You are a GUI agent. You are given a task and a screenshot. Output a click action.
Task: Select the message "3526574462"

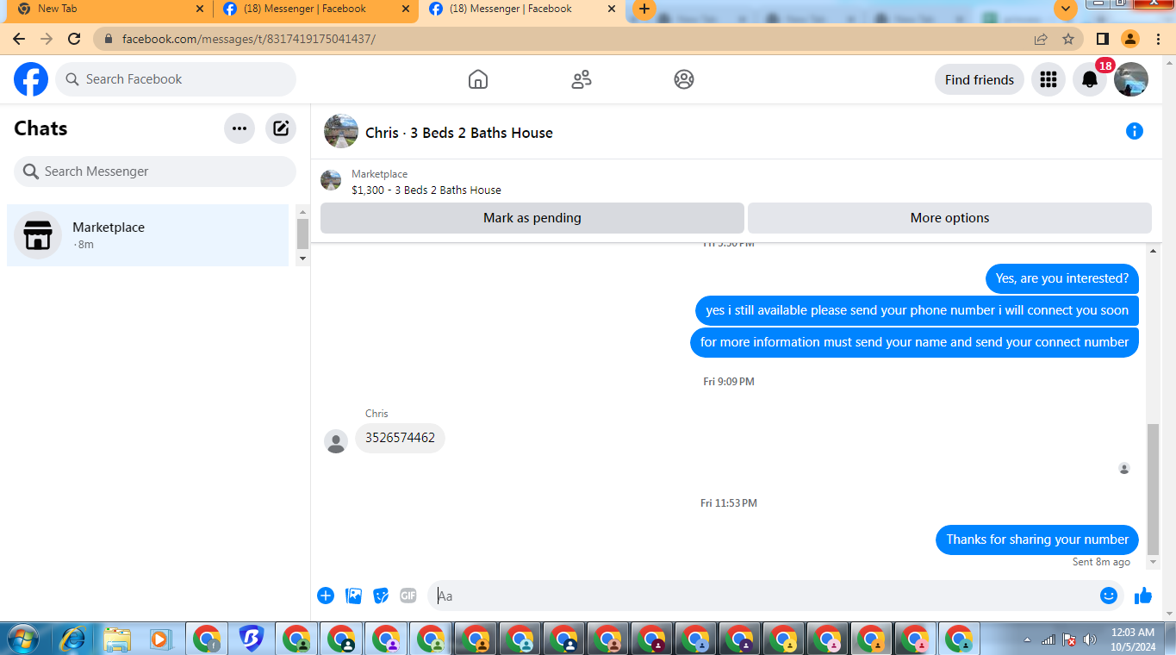(400, 438)
